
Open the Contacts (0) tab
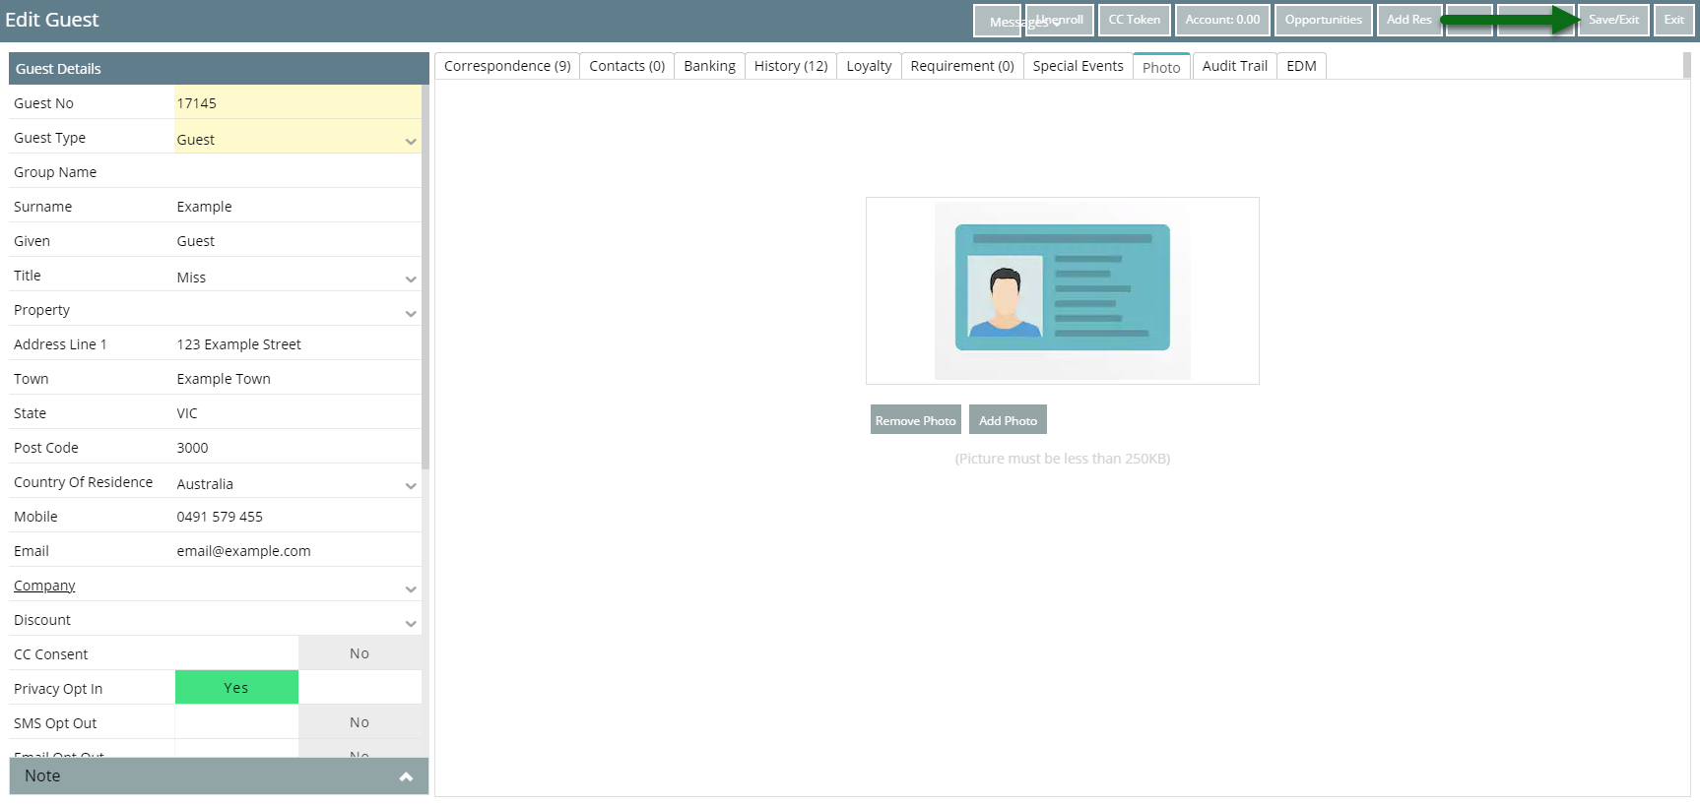click(x=627, y=66)
